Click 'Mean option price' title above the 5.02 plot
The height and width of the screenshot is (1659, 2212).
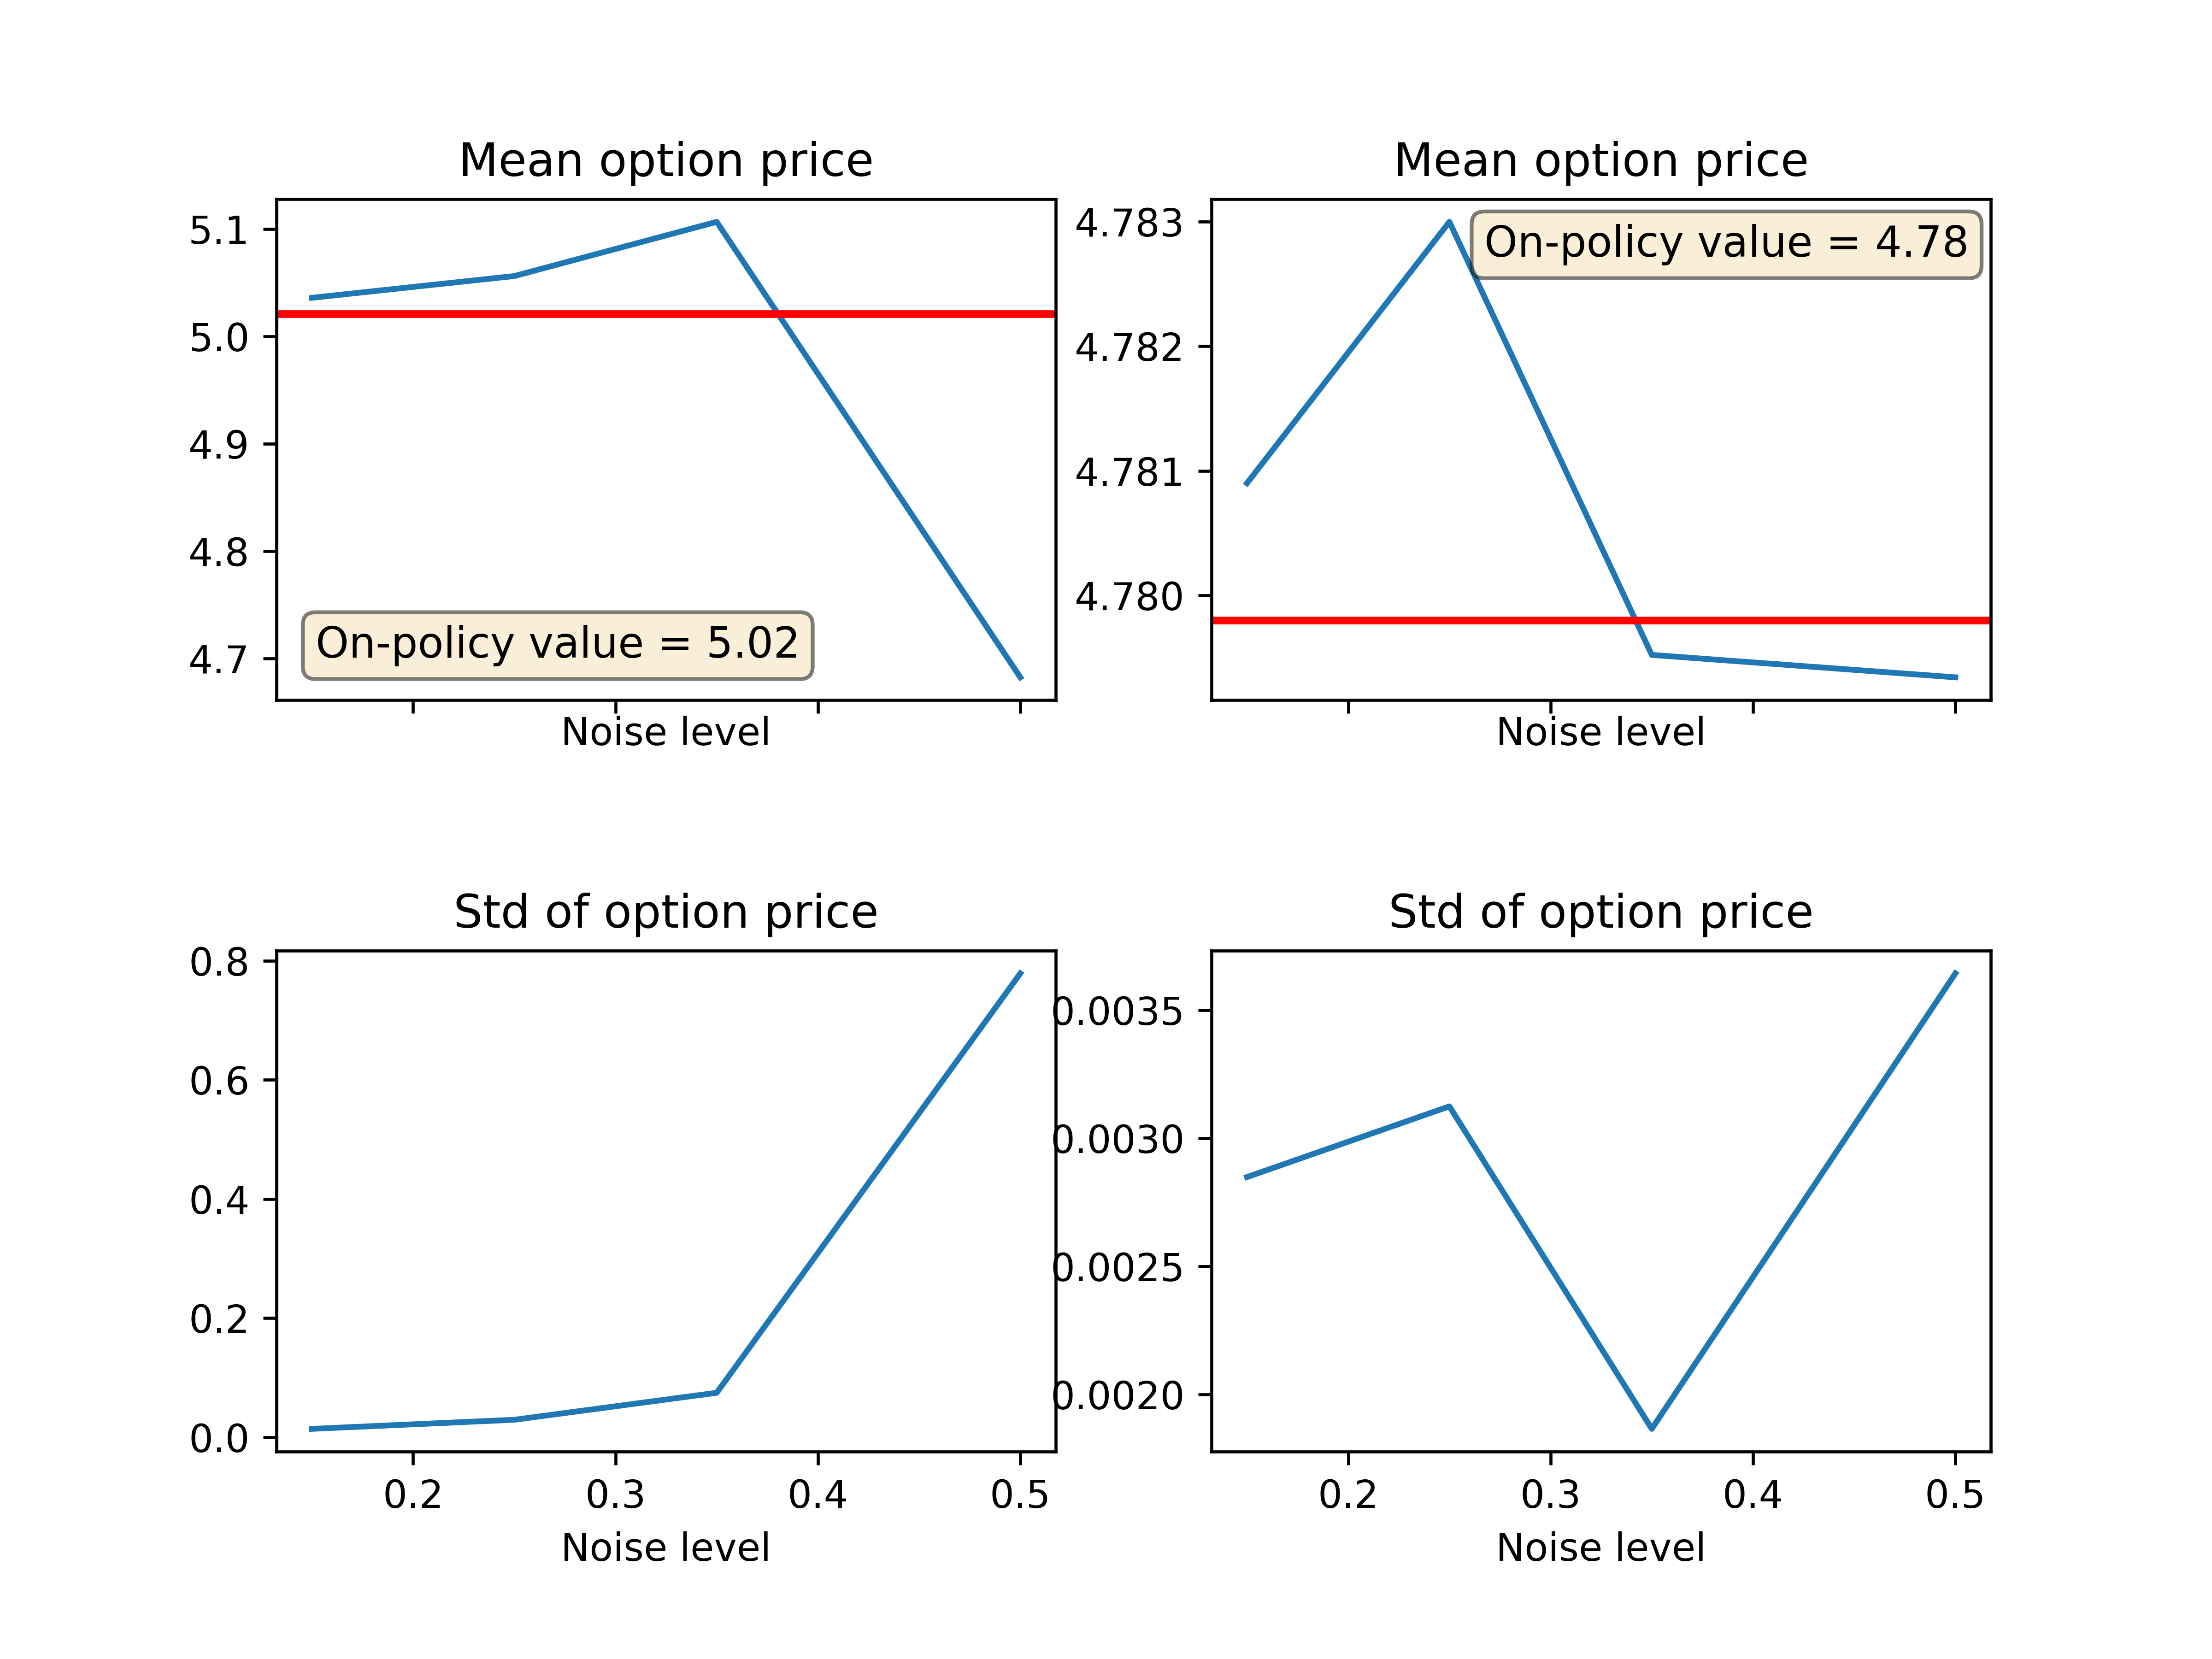(666, 160)
